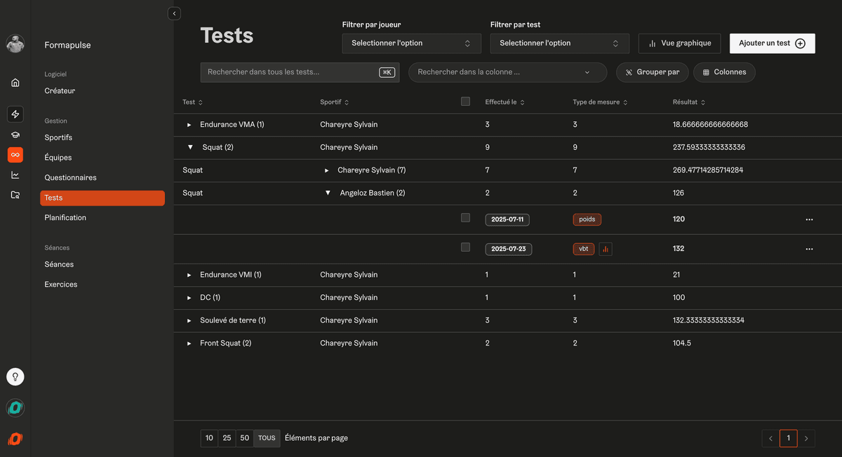Image resolution: width=842 pixels, height=457 pixels.
Task: Click the Ajouter un test button
Action: [x=772, y=43]
